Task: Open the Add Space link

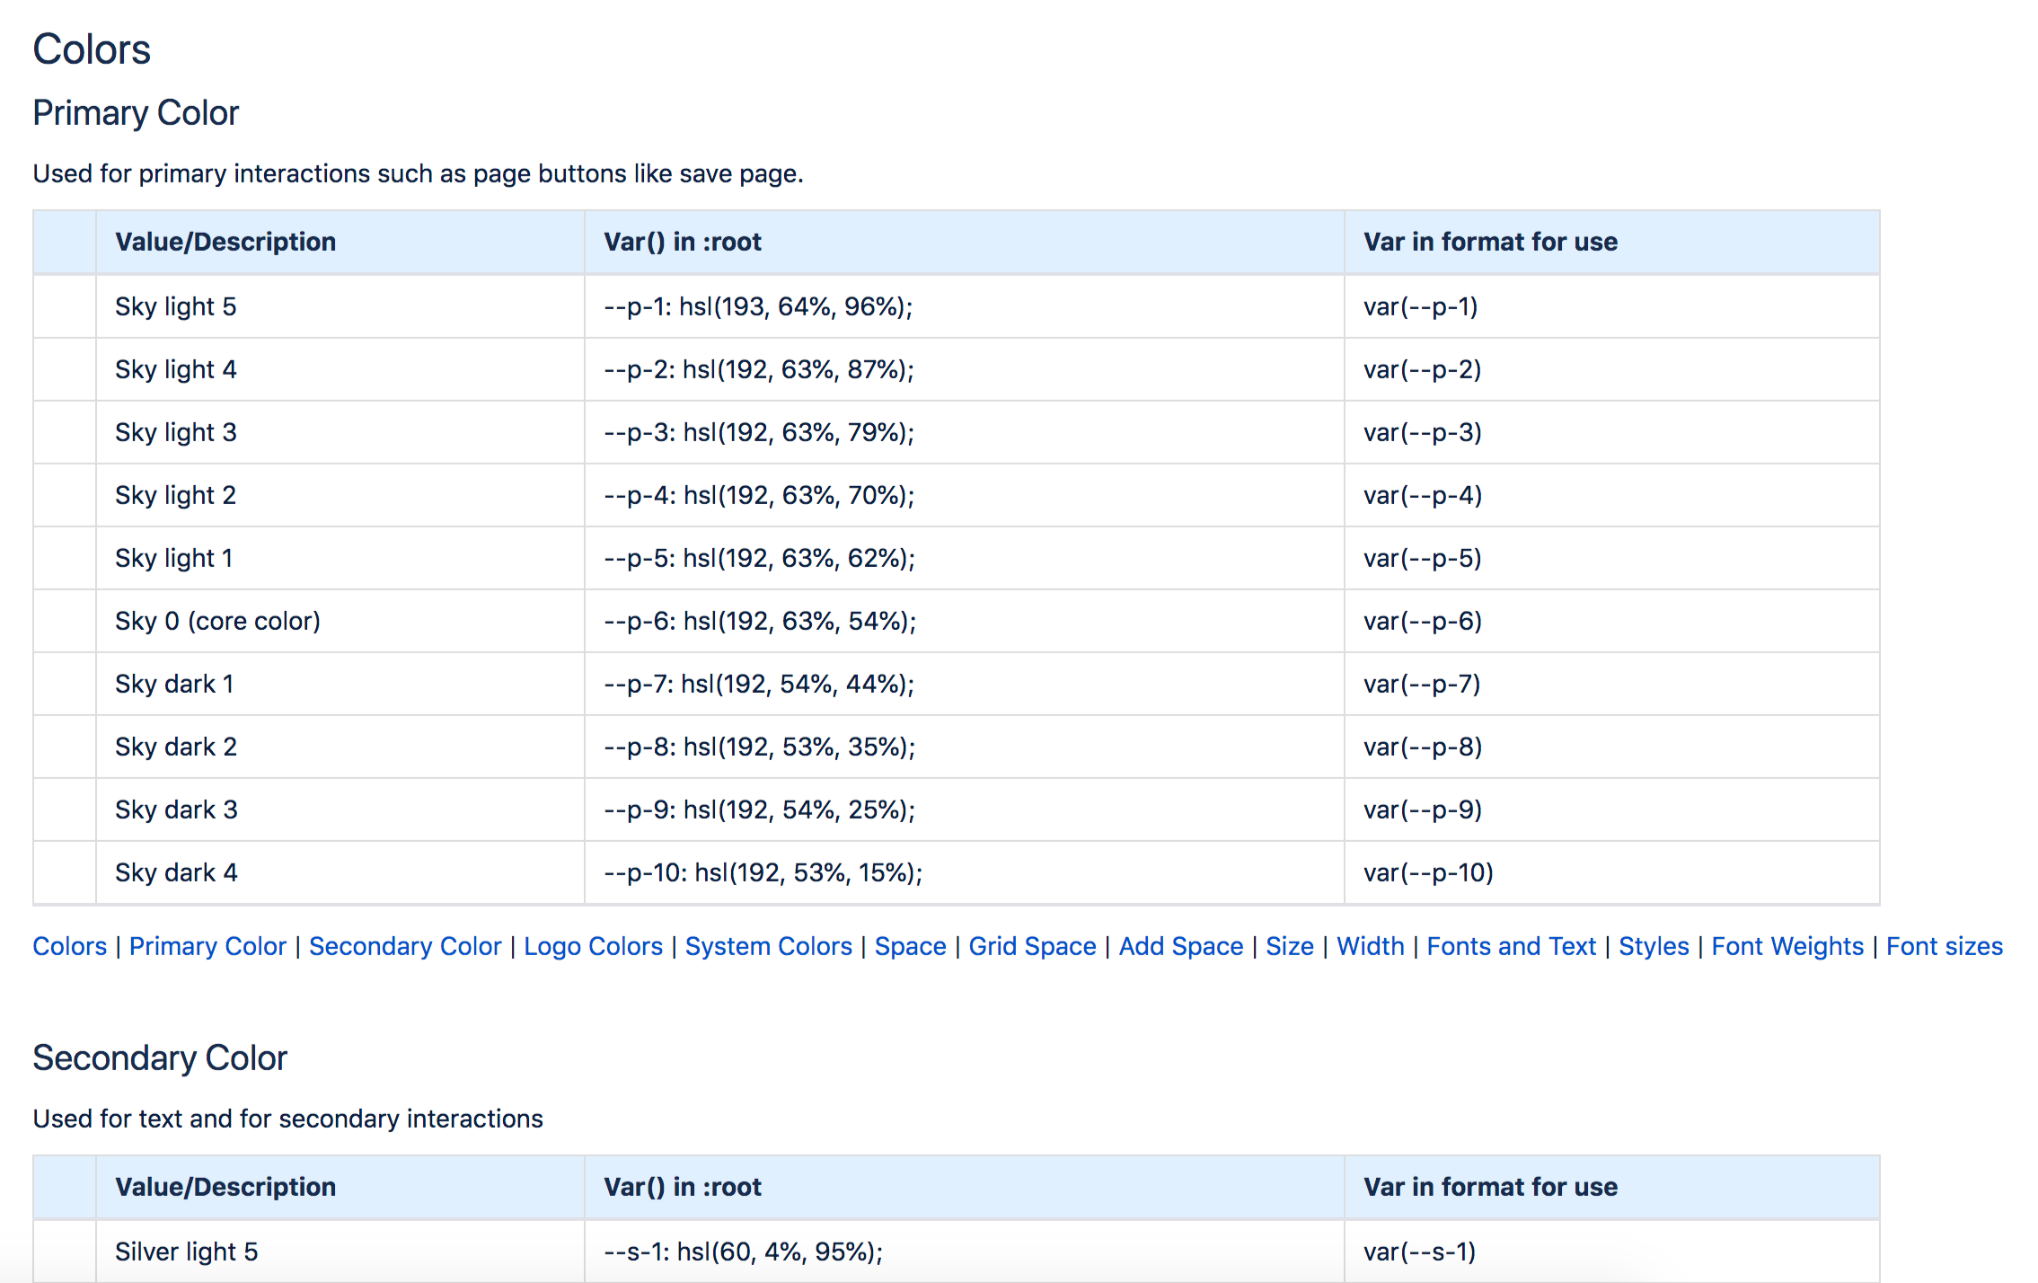Action: pyautogui.click(x=1180, y=946)
